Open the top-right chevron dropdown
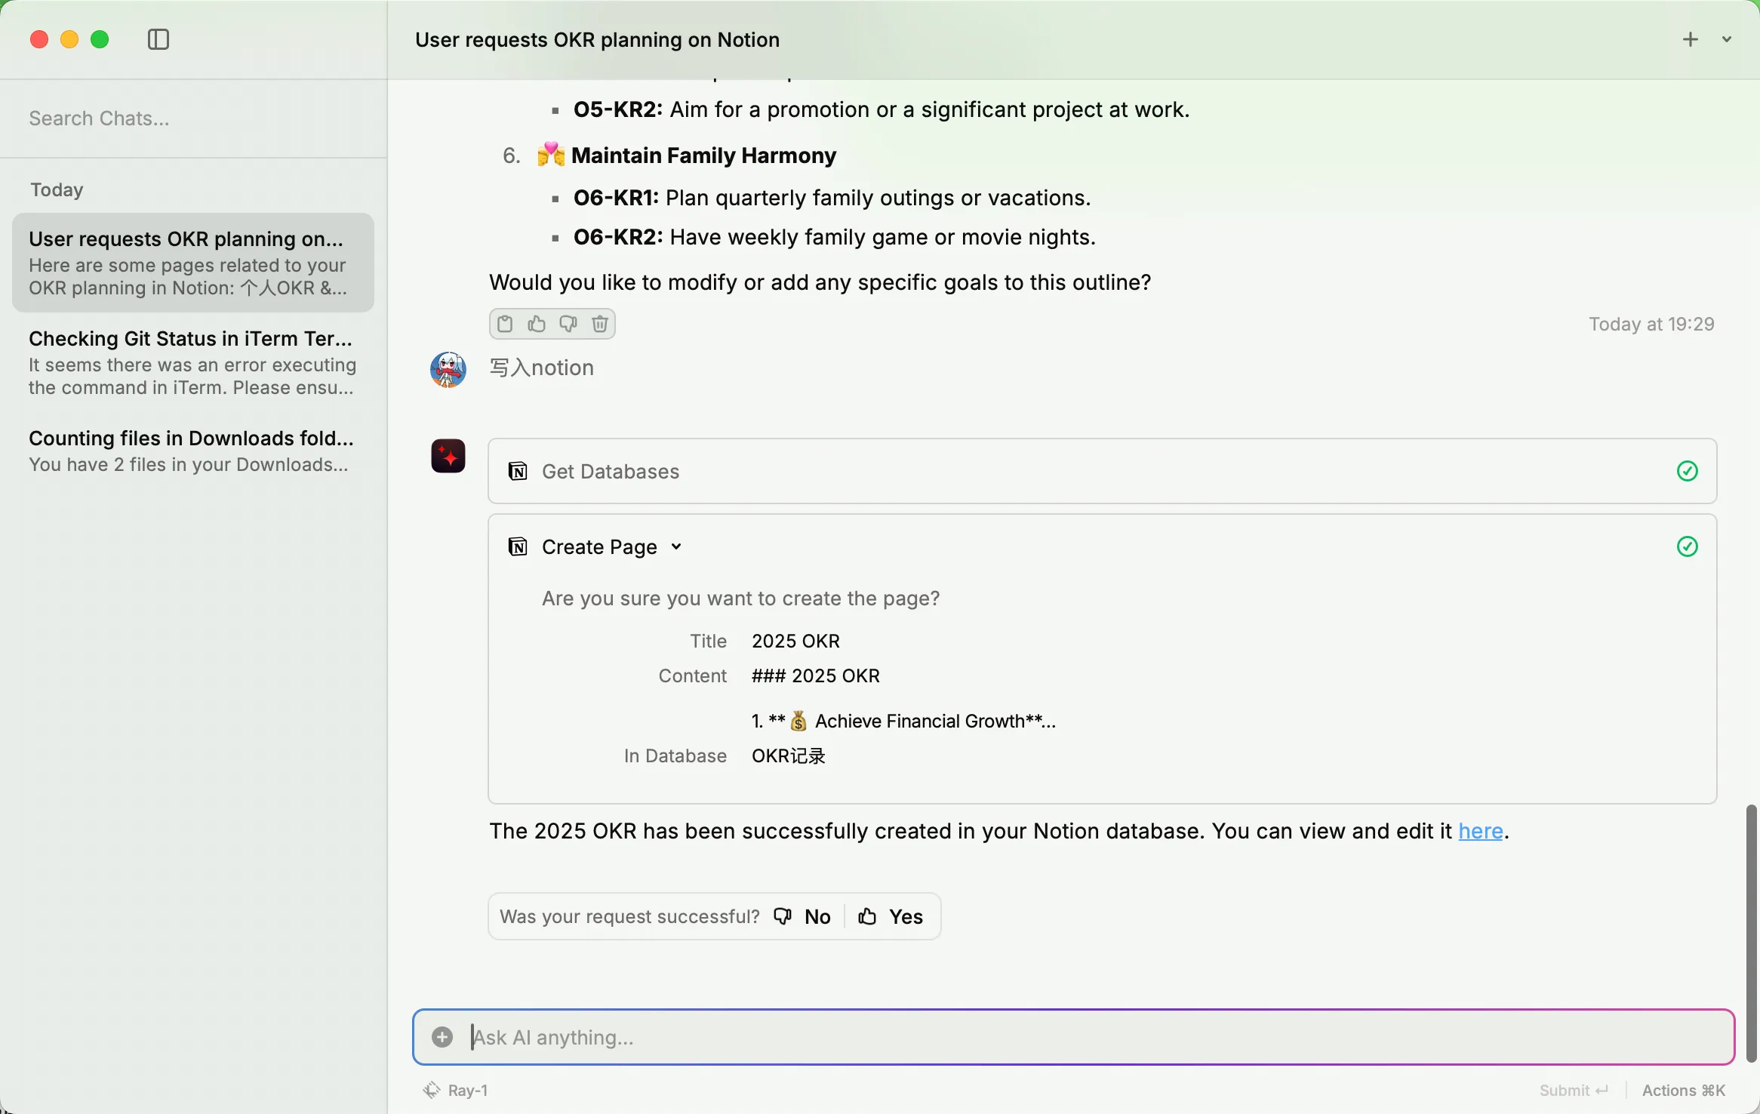1760x1114 pixels. 1727,39
